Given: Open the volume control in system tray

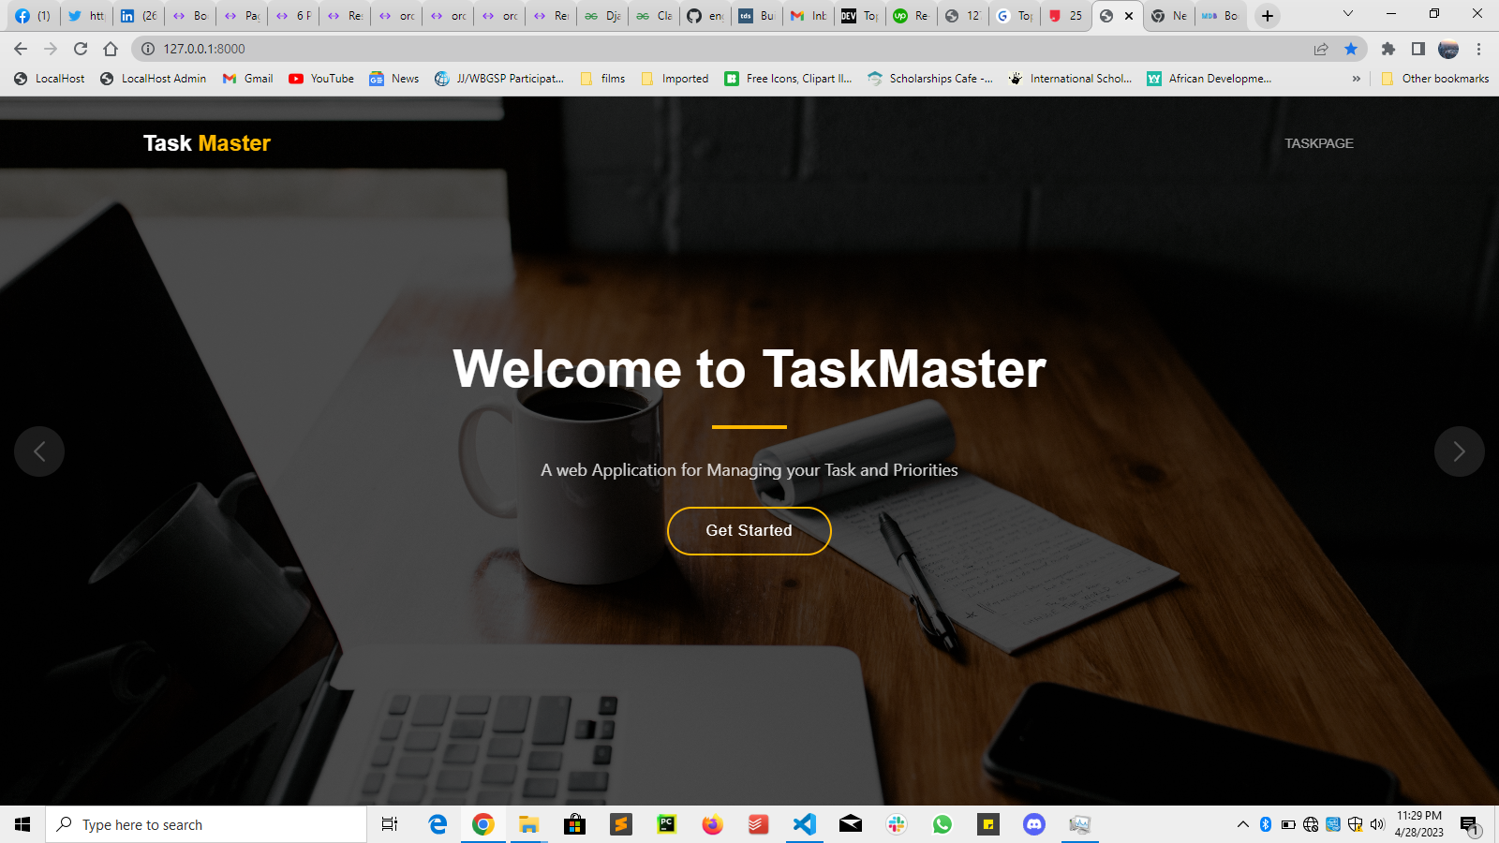Looking at the screenshot, I should pyautogui.click(x=1376, y=824).
